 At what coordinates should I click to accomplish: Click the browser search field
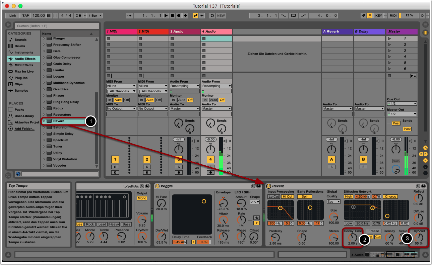56,26
